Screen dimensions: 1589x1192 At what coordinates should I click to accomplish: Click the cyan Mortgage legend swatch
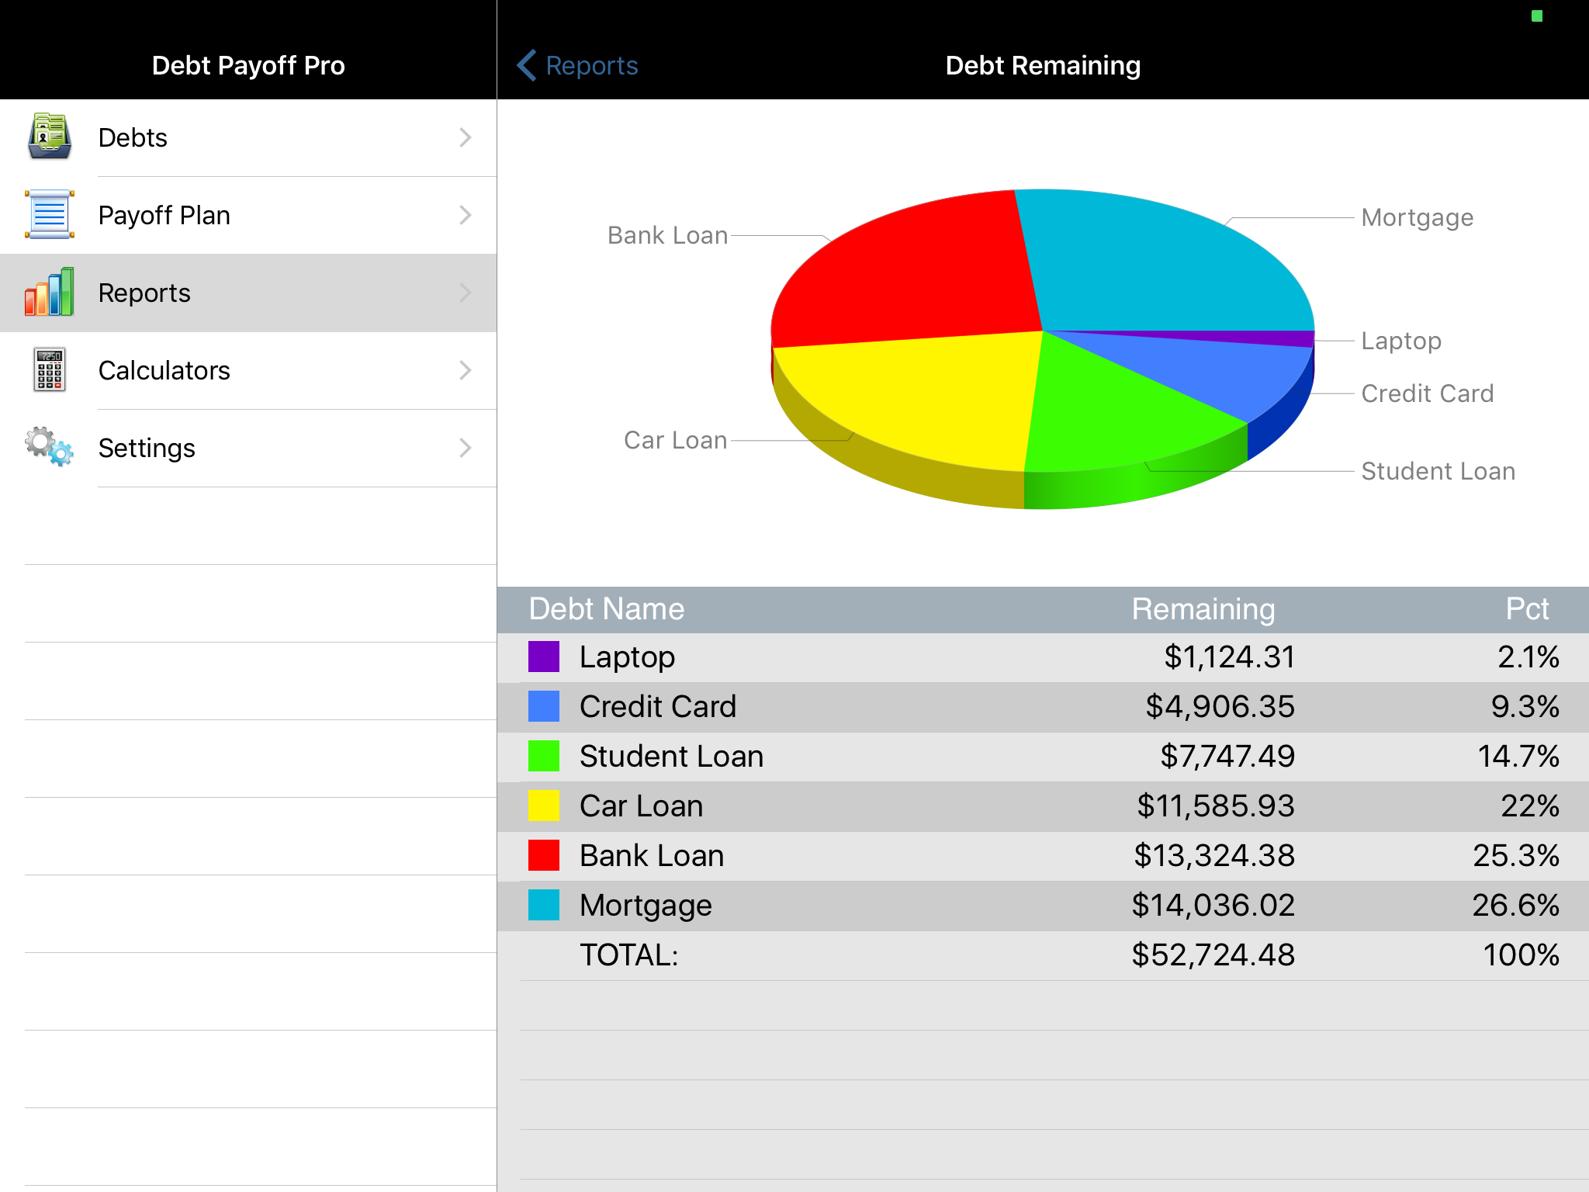point(543,905)
